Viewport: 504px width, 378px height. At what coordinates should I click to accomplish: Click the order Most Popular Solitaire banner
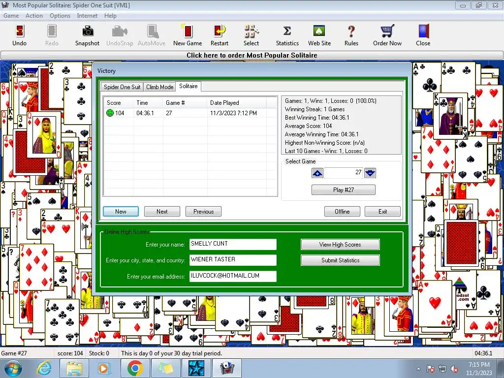coord(252,55)
